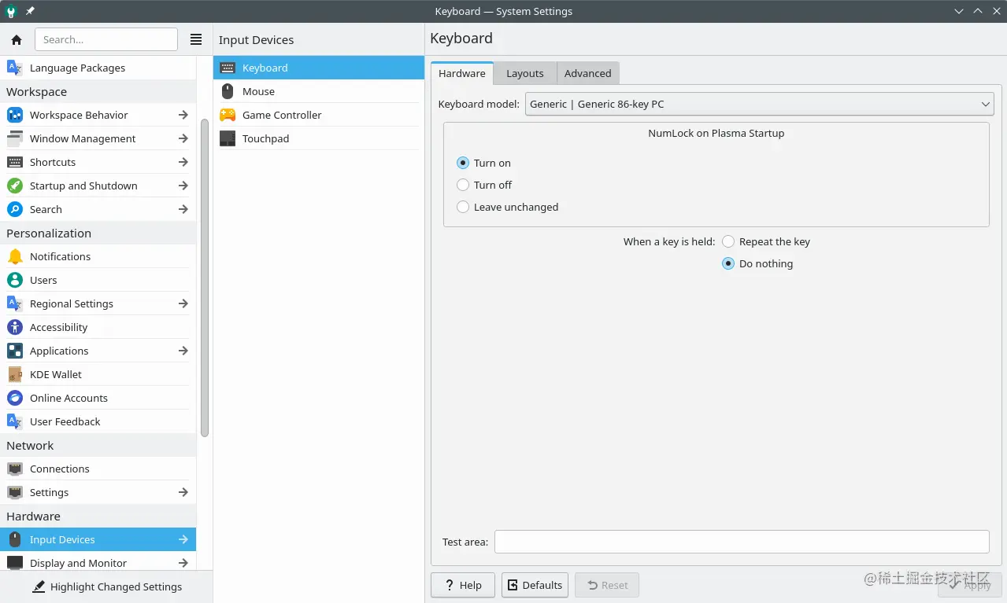Click the Shortcuts keyboard icon
The width and height of the screenshot is (1007, 603).
[x=15, y=162]
